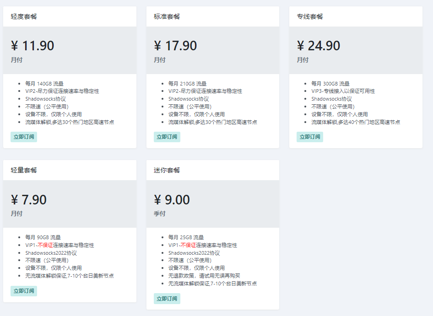Viewport: 433px width, 316px height.
Task: Select the 轻度套餐 card title
Action: (24, 16)
